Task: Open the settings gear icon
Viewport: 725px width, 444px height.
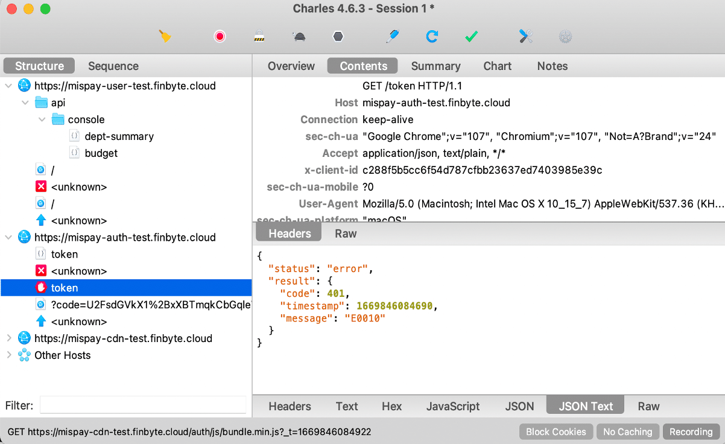Action: 565,37
